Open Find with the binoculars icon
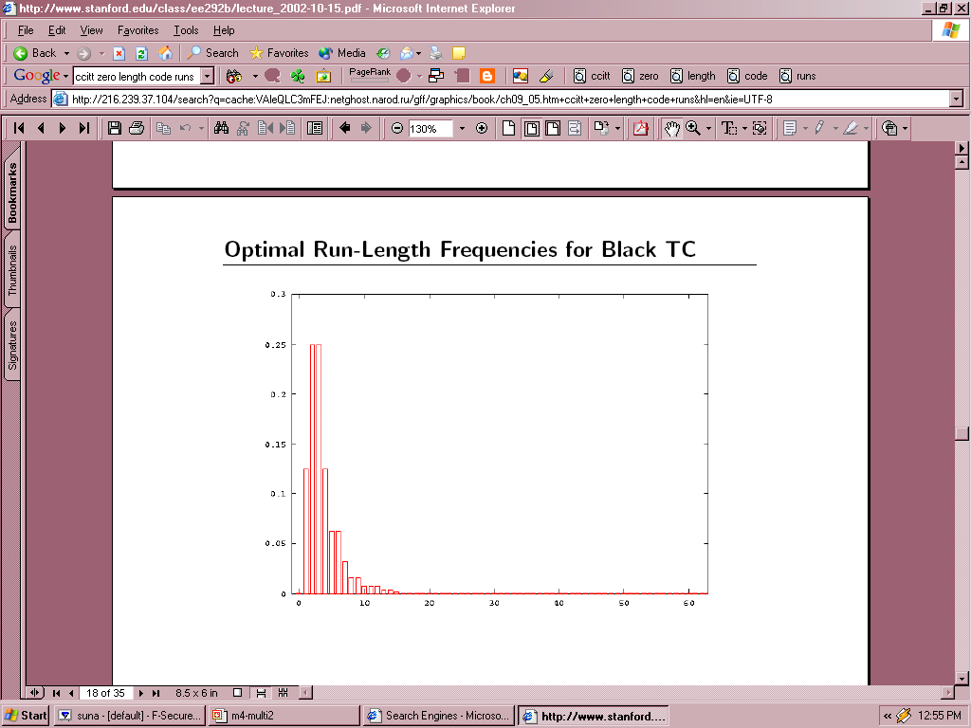 tap(221, 128)
